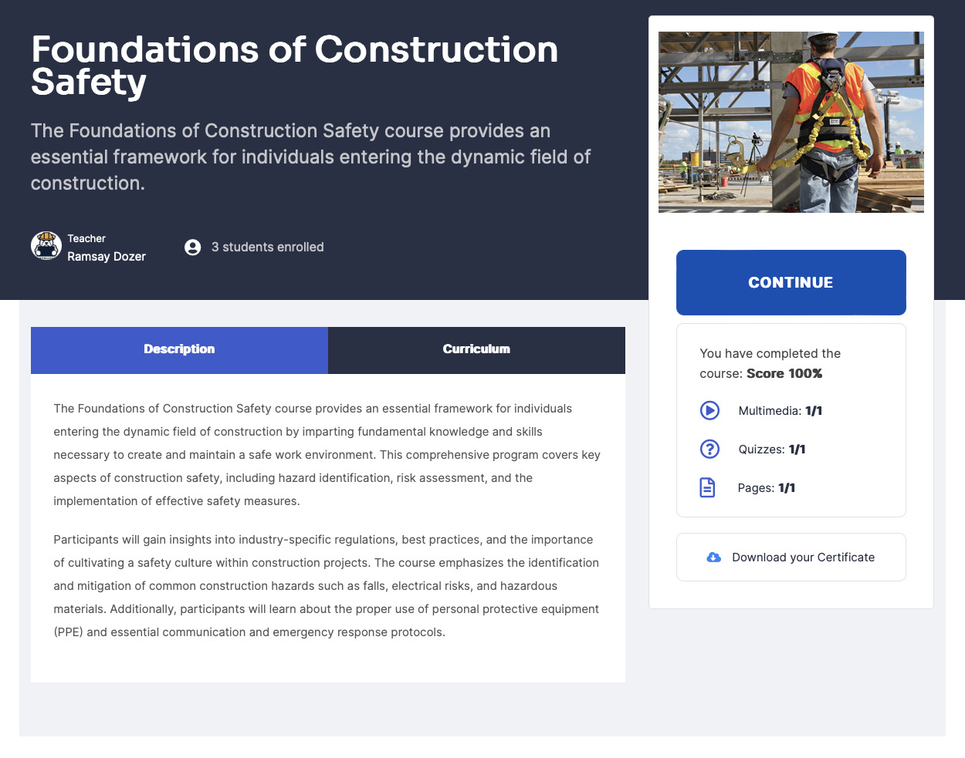The image size is (965, 758).
Task: Click the Quizzes question mark icon
Action: point(709,449)
